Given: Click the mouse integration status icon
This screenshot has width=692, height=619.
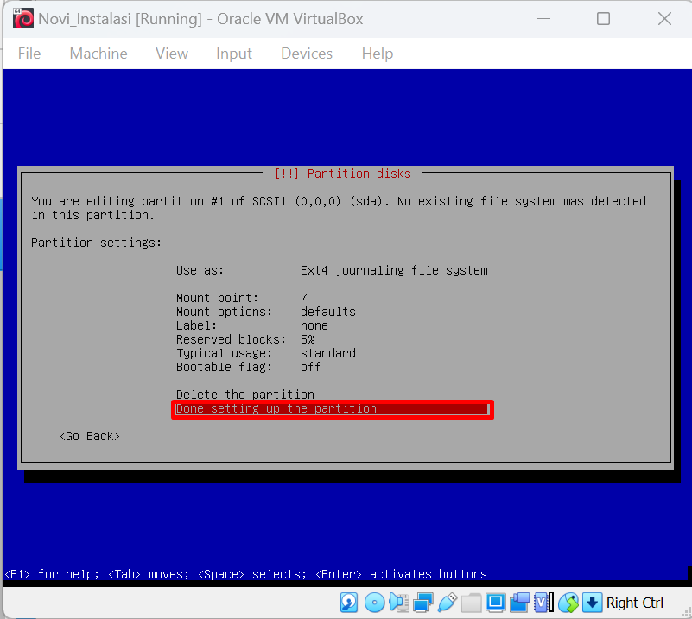Looking at the screenshot, I should [x=568, y=603].
